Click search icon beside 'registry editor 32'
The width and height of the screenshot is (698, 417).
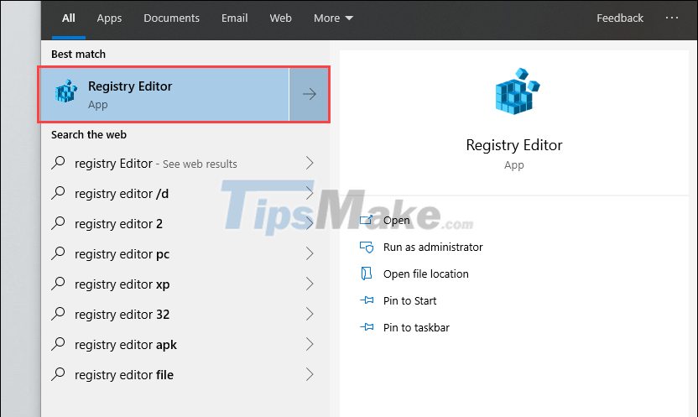59,314
